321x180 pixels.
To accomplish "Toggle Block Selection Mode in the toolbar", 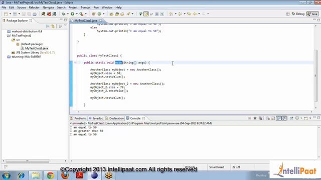I will click(156, 14).
